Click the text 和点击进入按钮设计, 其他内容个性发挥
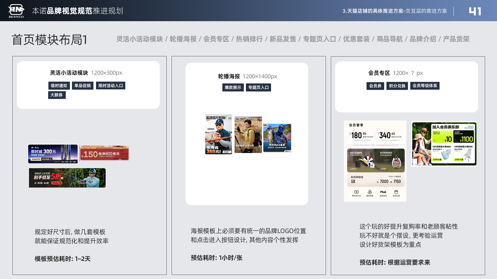This screenshot has height=279, width=497. click(x=244, y=240)
